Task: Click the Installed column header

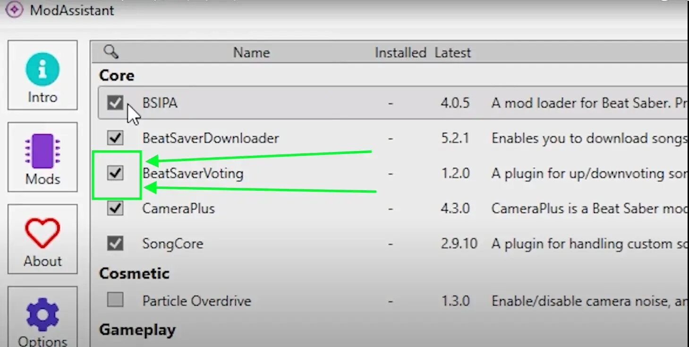Action: [x=400, y=52]
